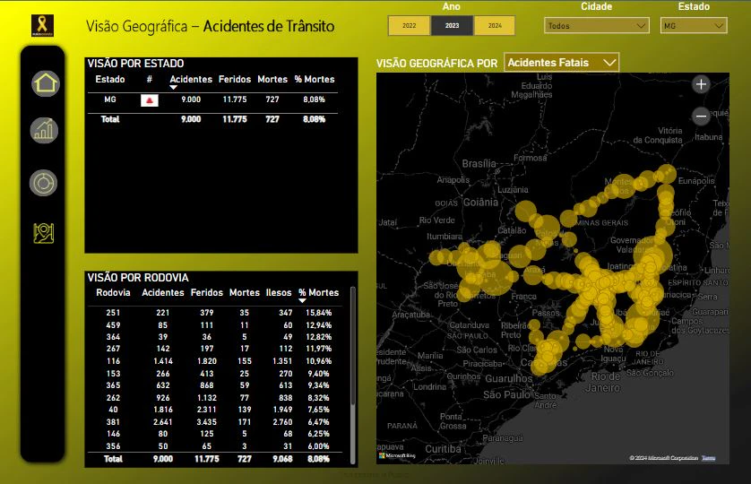Viewport: 751px width, 484px height.
Task: Open the Estado dropdown showing MG
Action: (694, 25)
